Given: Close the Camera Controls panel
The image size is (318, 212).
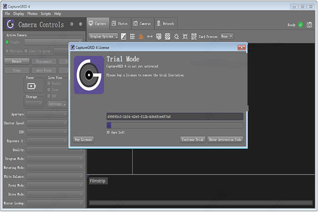Looking at the screenshot, I should point(81,24).
